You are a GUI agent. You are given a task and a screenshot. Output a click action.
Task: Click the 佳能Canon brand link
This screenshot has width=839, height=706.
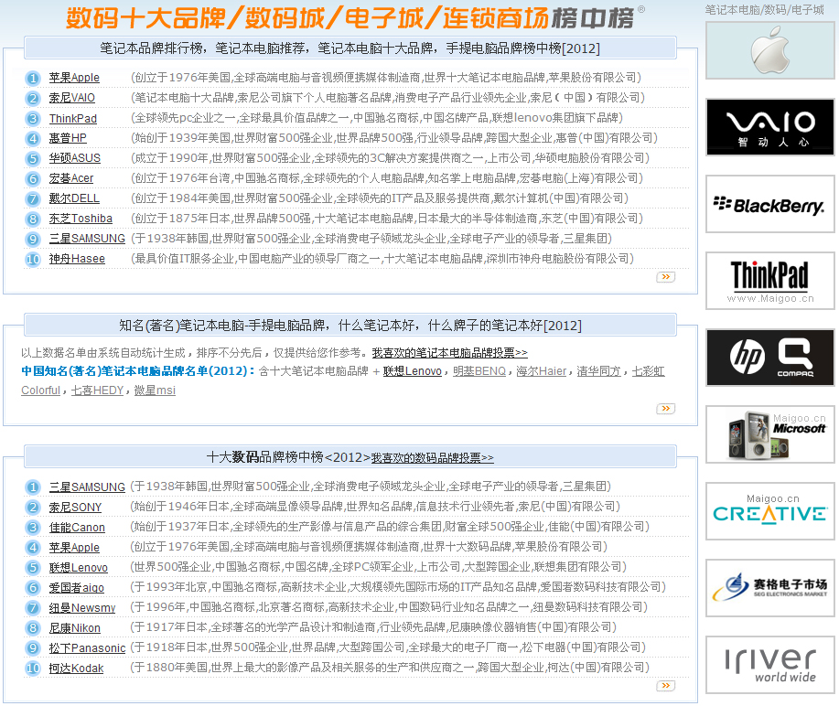pos(77,528)
